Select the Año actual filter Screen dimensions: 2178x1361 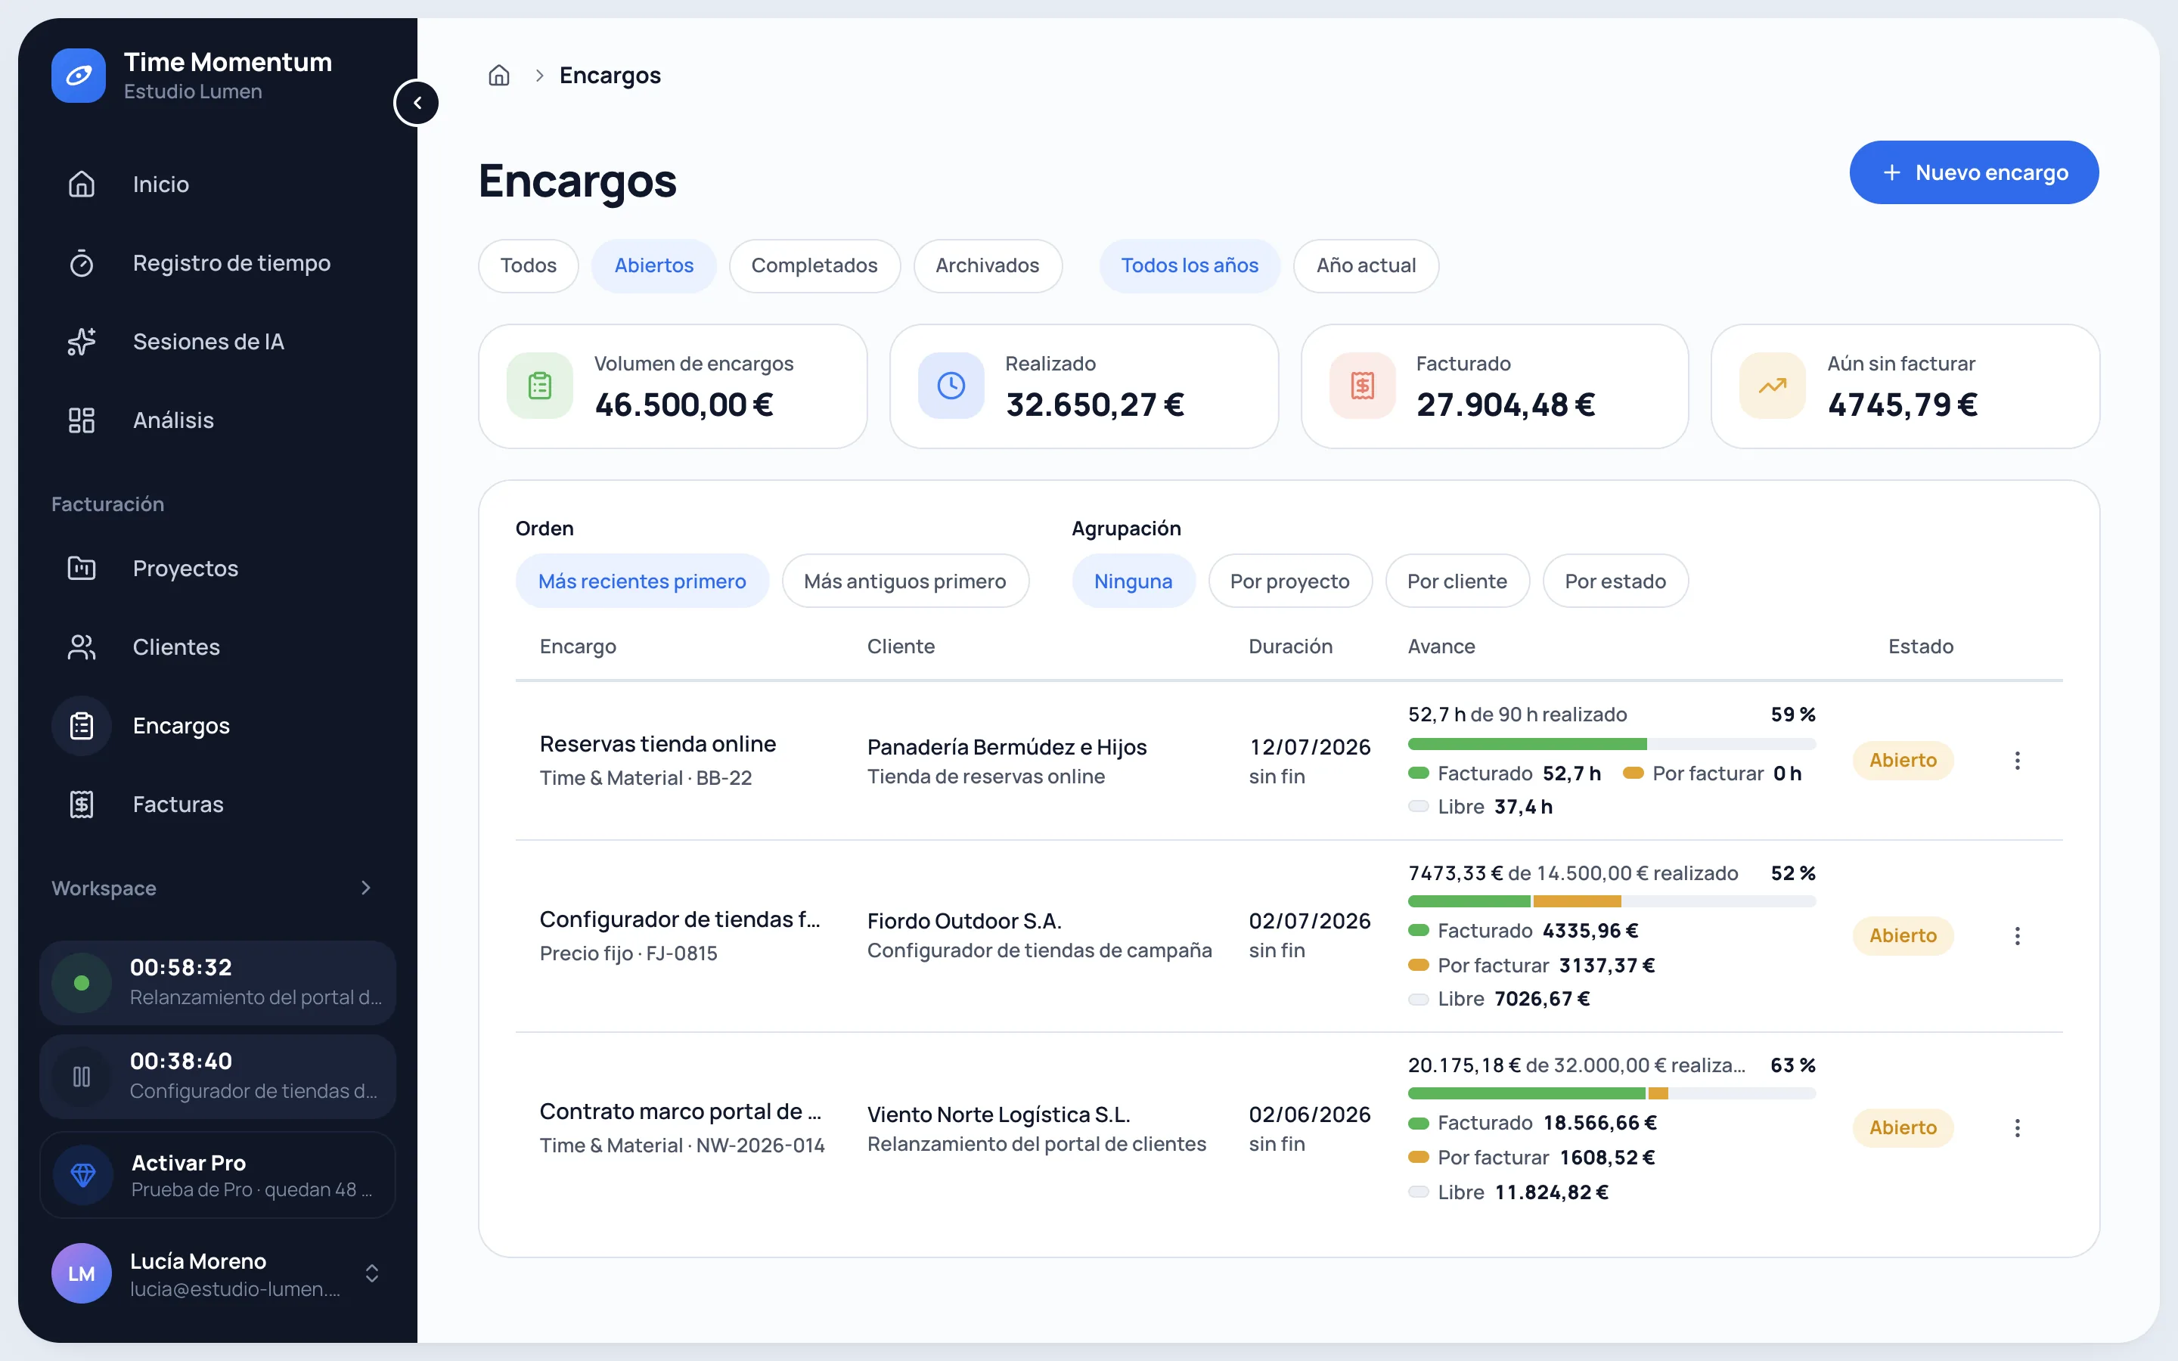(1367, 265)
